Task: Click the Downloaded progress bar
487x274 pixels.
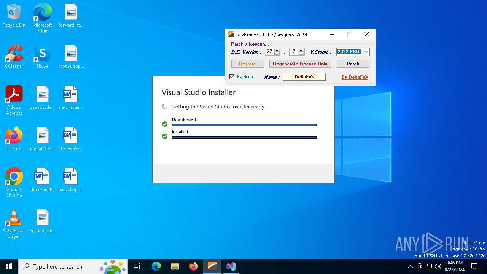Action: [x=244, y=125]
